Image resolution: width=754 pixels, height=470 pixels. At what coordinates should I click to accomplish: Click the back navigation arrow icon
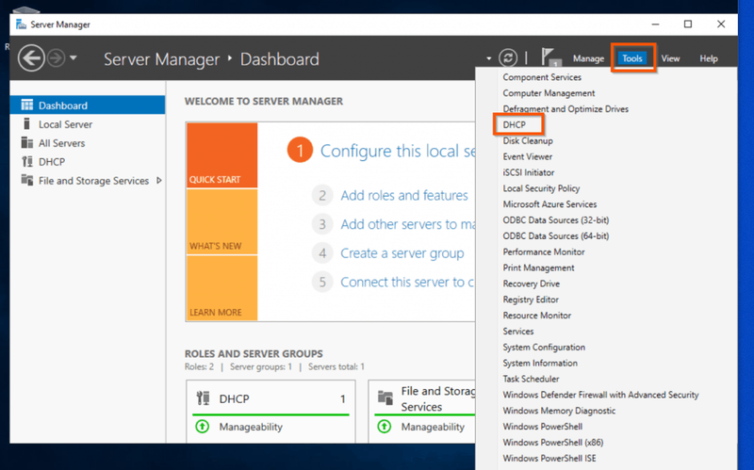click(x=31, y=58)
